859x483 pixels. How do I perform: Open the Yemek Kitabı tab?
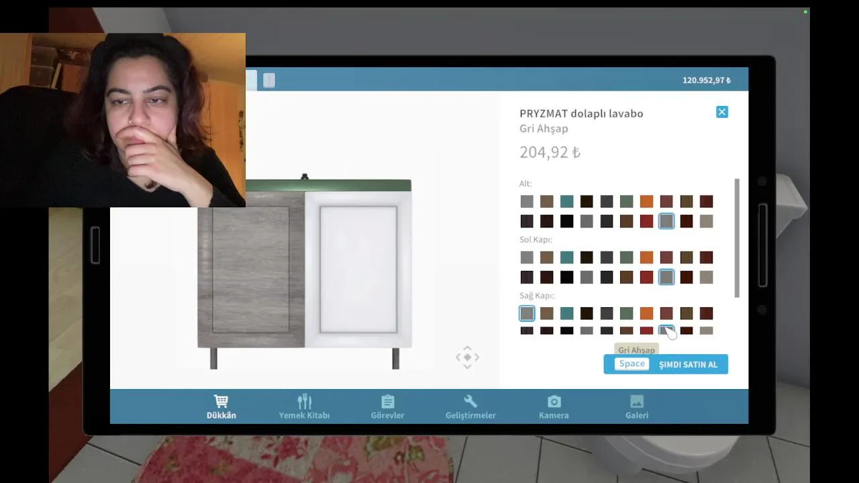tap(304, 407)
